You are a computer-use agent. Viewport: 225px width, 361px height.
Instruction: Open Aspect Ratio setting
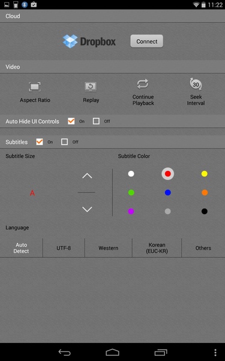pyautogui.click(x=35, y=92)
